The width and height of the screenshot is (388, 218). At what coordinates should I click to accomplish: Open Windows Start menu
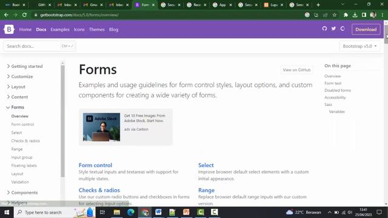7,212
